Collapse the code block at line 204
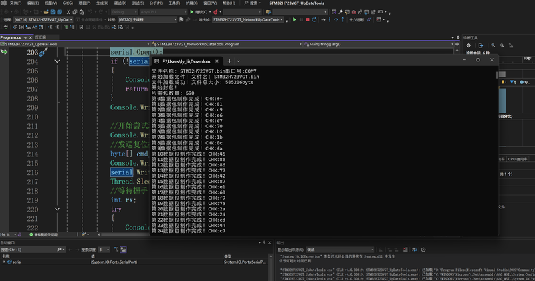 57,61
